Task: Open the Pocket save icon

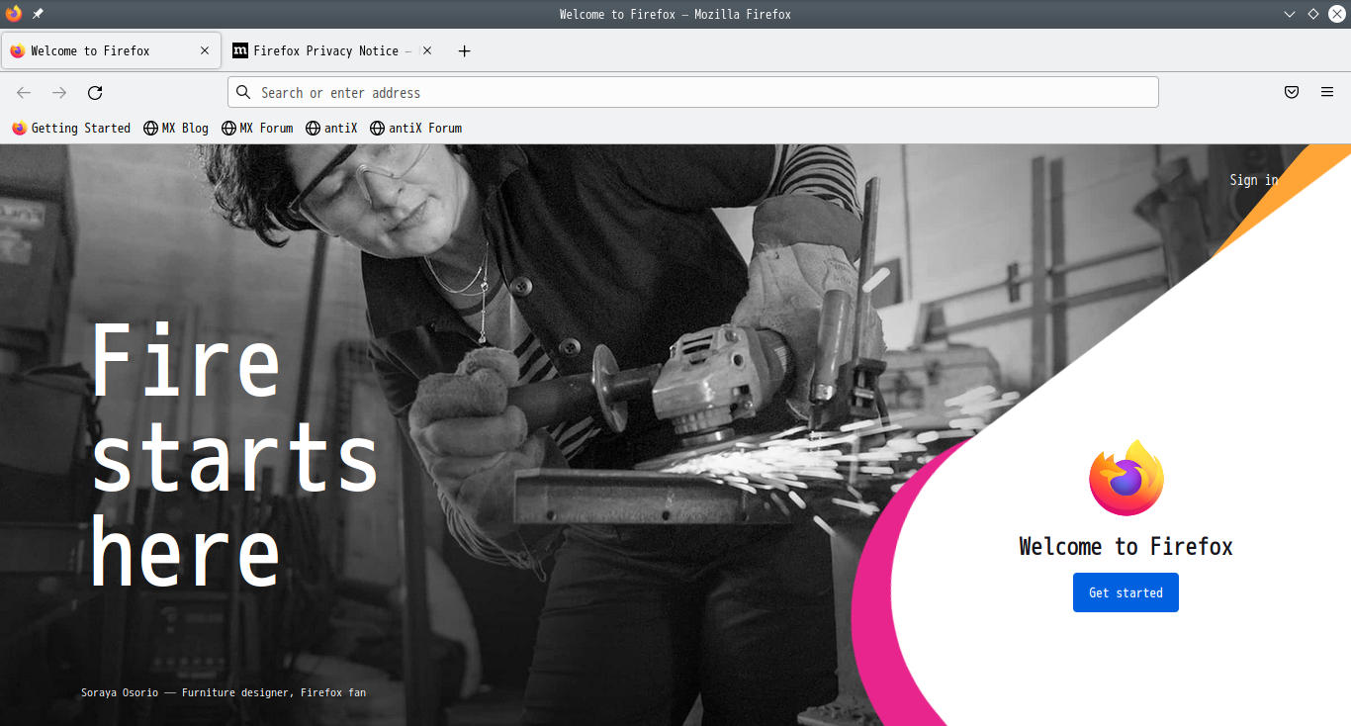Action: pyautogui.click(x=1292, y=92)
